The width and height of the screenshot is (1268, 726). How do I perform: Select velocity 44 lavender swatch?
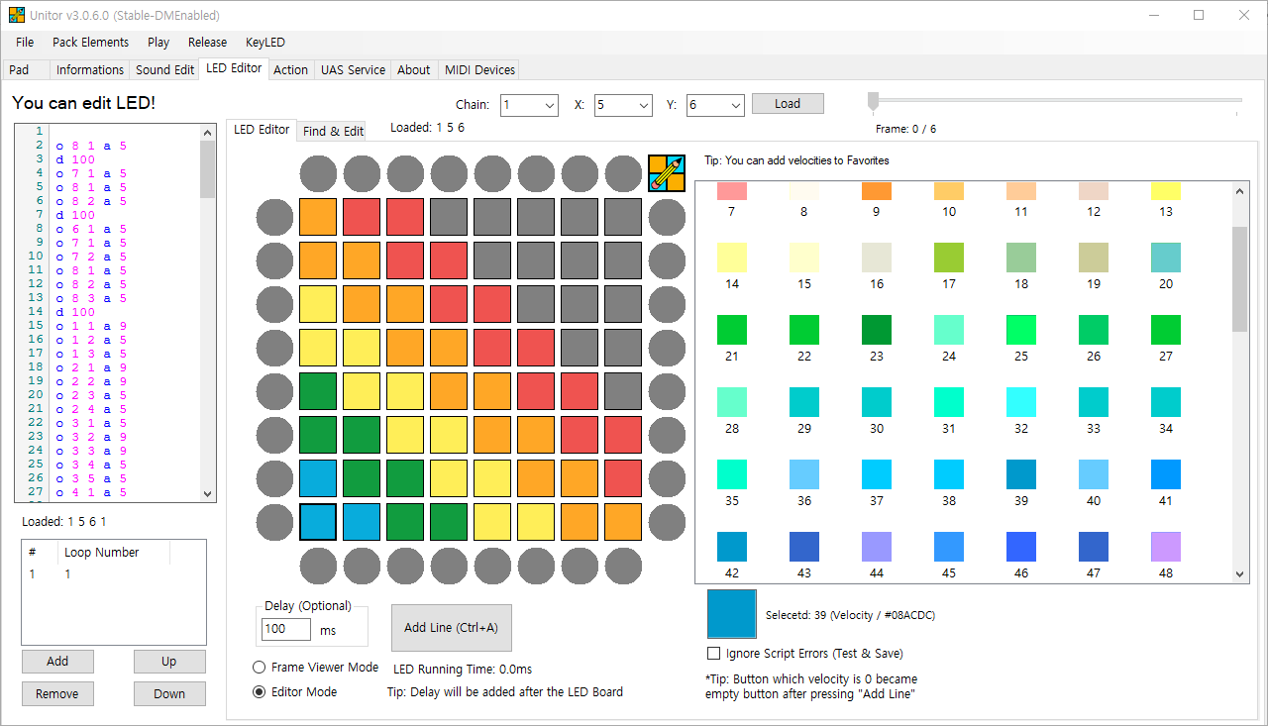[x=877, y=547]
